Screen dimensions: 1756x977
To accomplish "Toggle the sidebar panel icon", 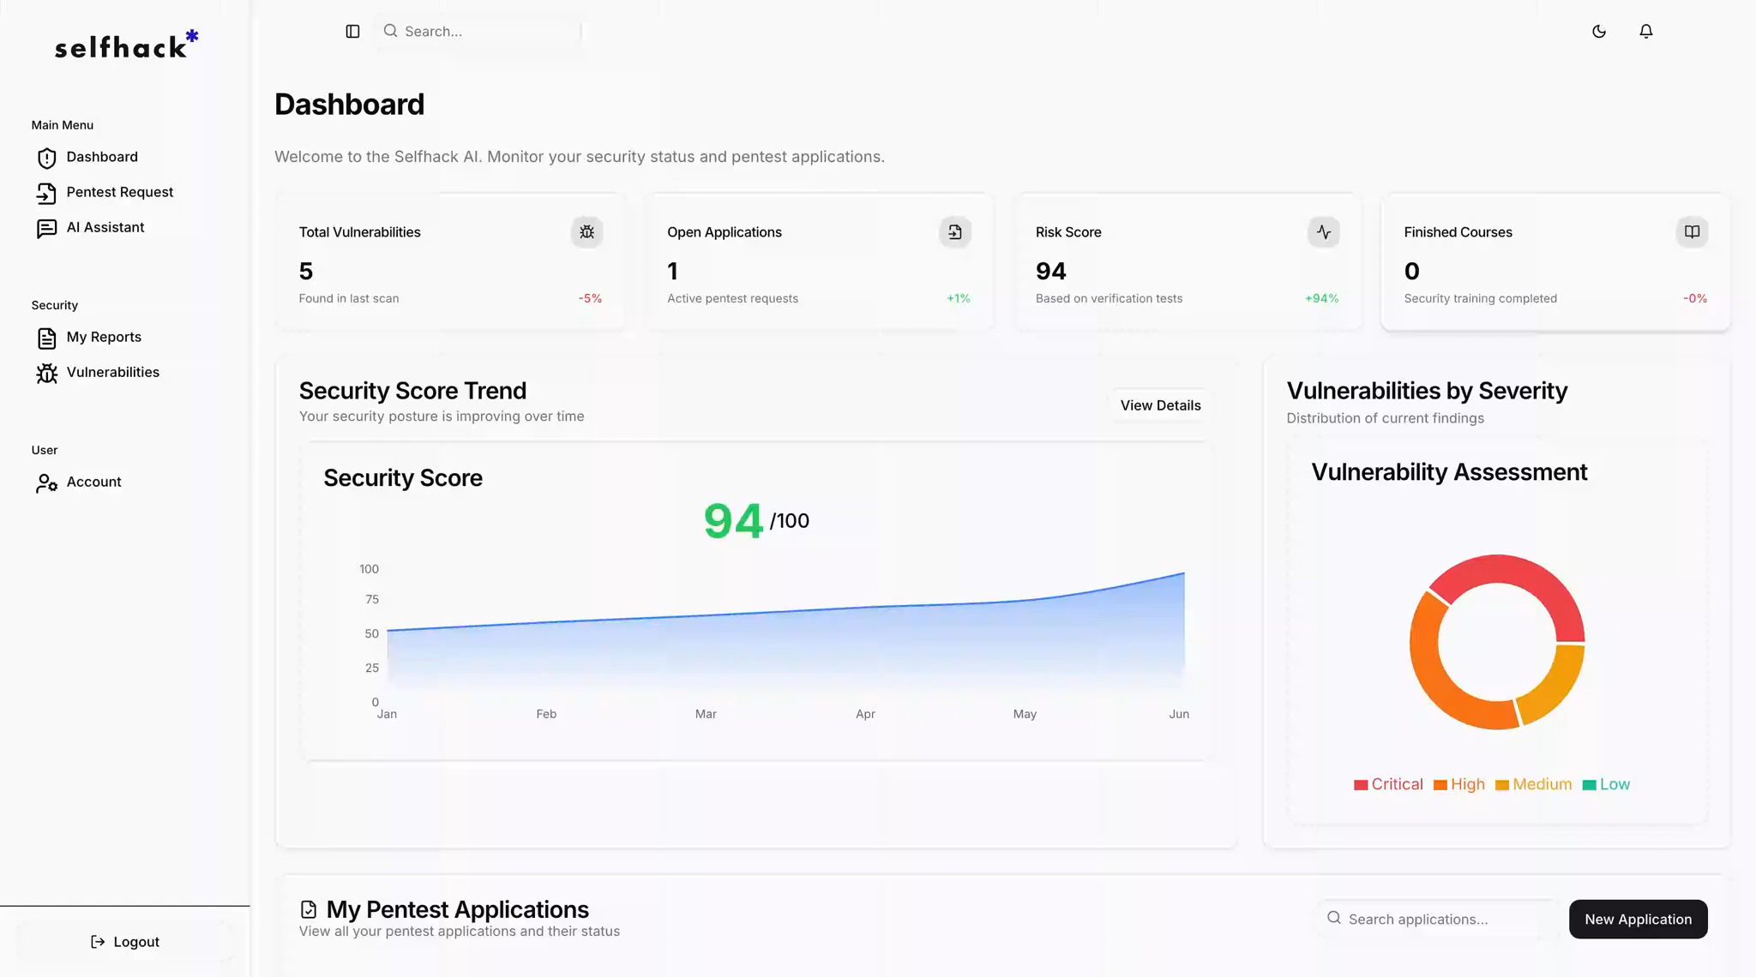I will [352, 32].
